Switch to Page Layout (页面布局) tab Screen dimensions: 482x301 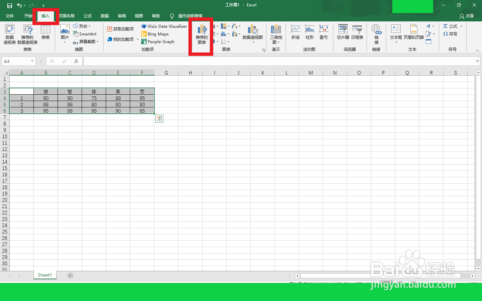67,16
